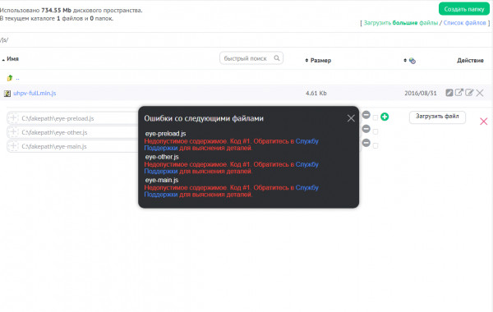This screenshot has width=493, height=312.
Task: Go up to parent folder '..'
Action: coord(17,78)
